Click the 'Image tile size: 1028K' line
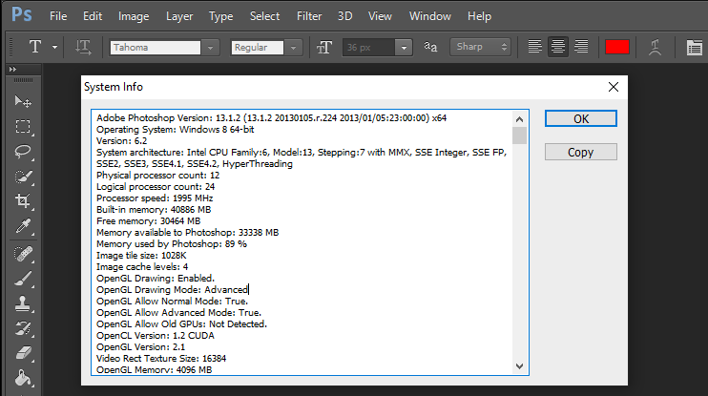Viewport: 708px width, 396px height. 141,256
